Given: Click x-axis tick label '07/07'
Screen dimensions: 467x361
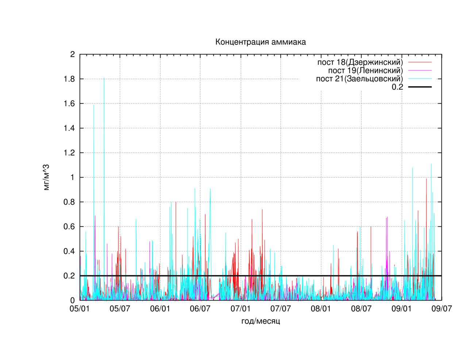Looking at the screenshot, I should click(281, 309).
